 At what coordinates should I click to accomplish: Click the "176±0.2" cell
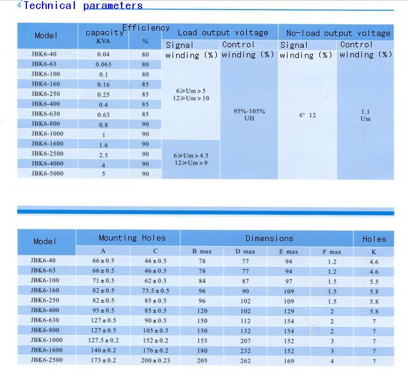click(155, 351)
